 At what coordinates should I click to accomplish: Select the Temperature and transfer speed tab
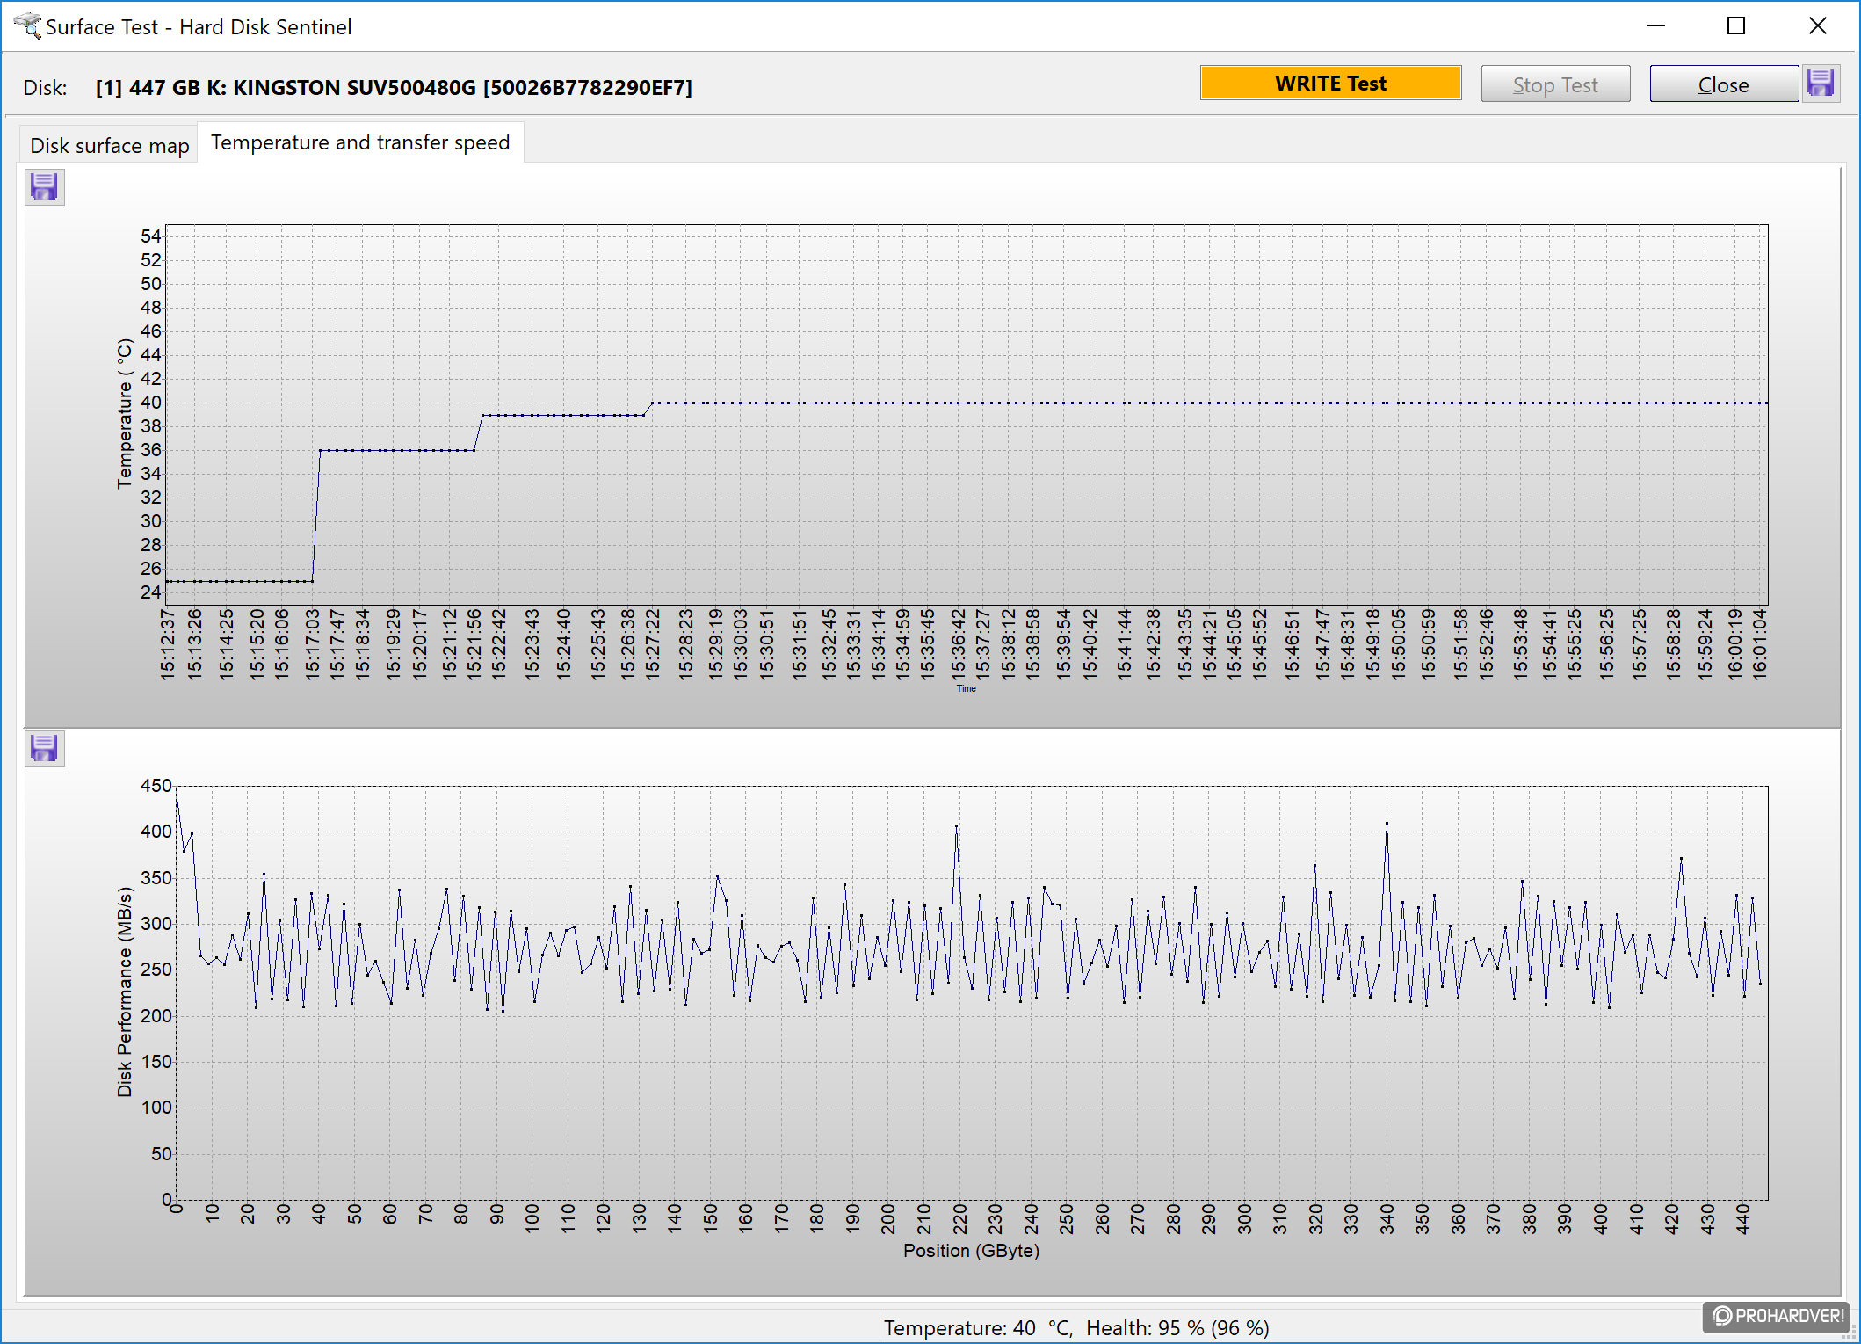pos(360,142)
